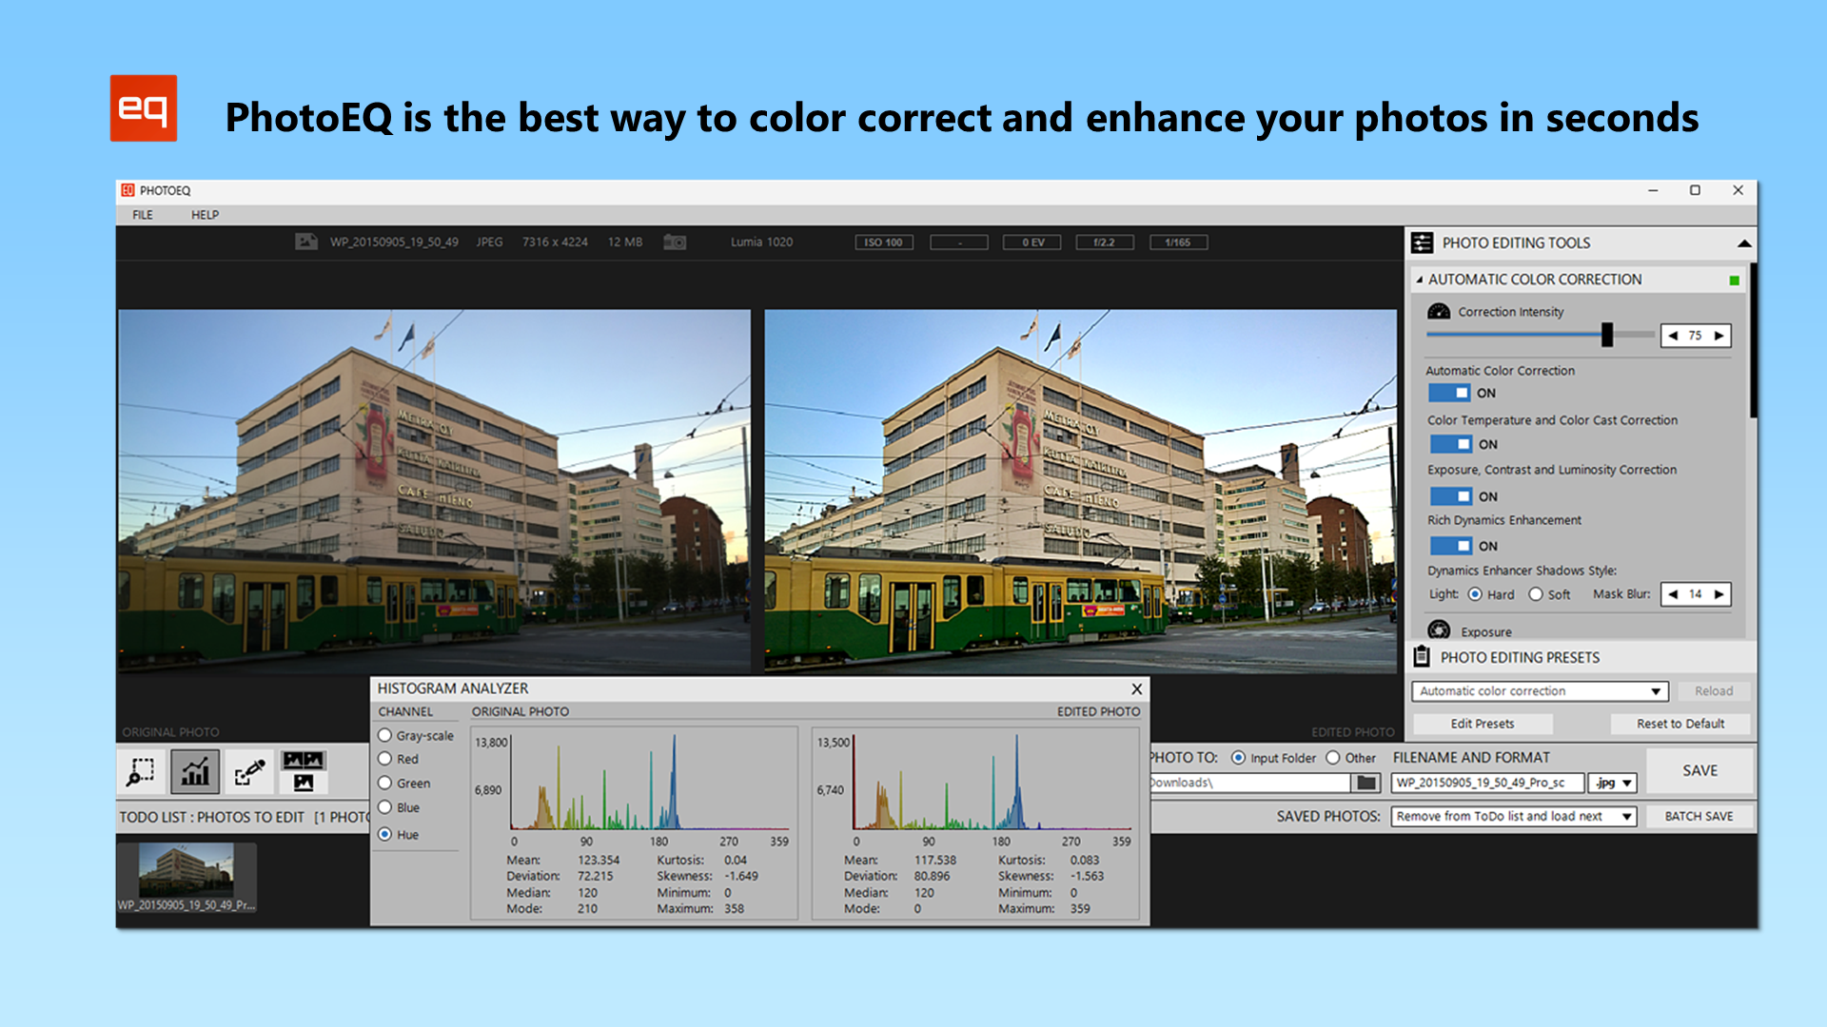Select Blue histogram channel

tap(385, 807)
